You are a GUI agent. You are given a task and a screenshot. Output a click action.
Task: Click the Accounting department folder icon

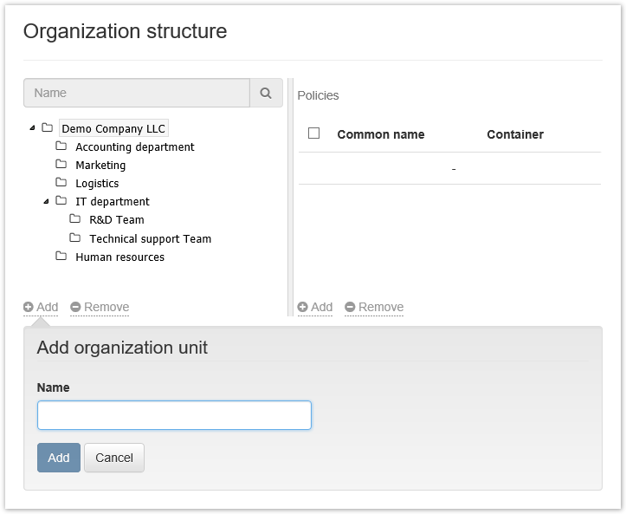(x=61, y=146)
